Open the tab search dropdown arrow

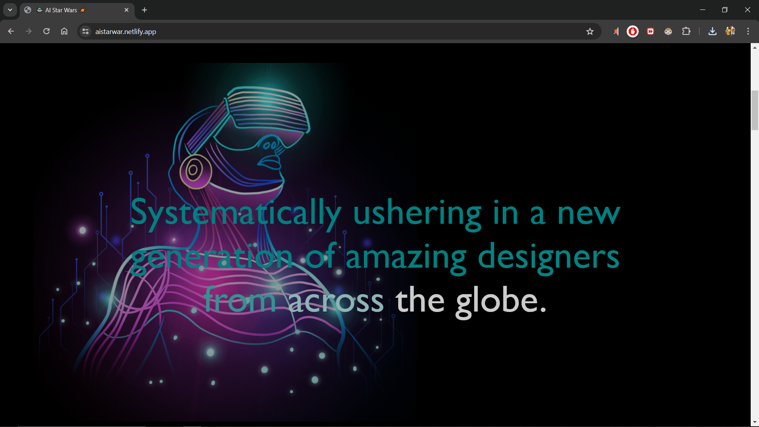point(10,10)
